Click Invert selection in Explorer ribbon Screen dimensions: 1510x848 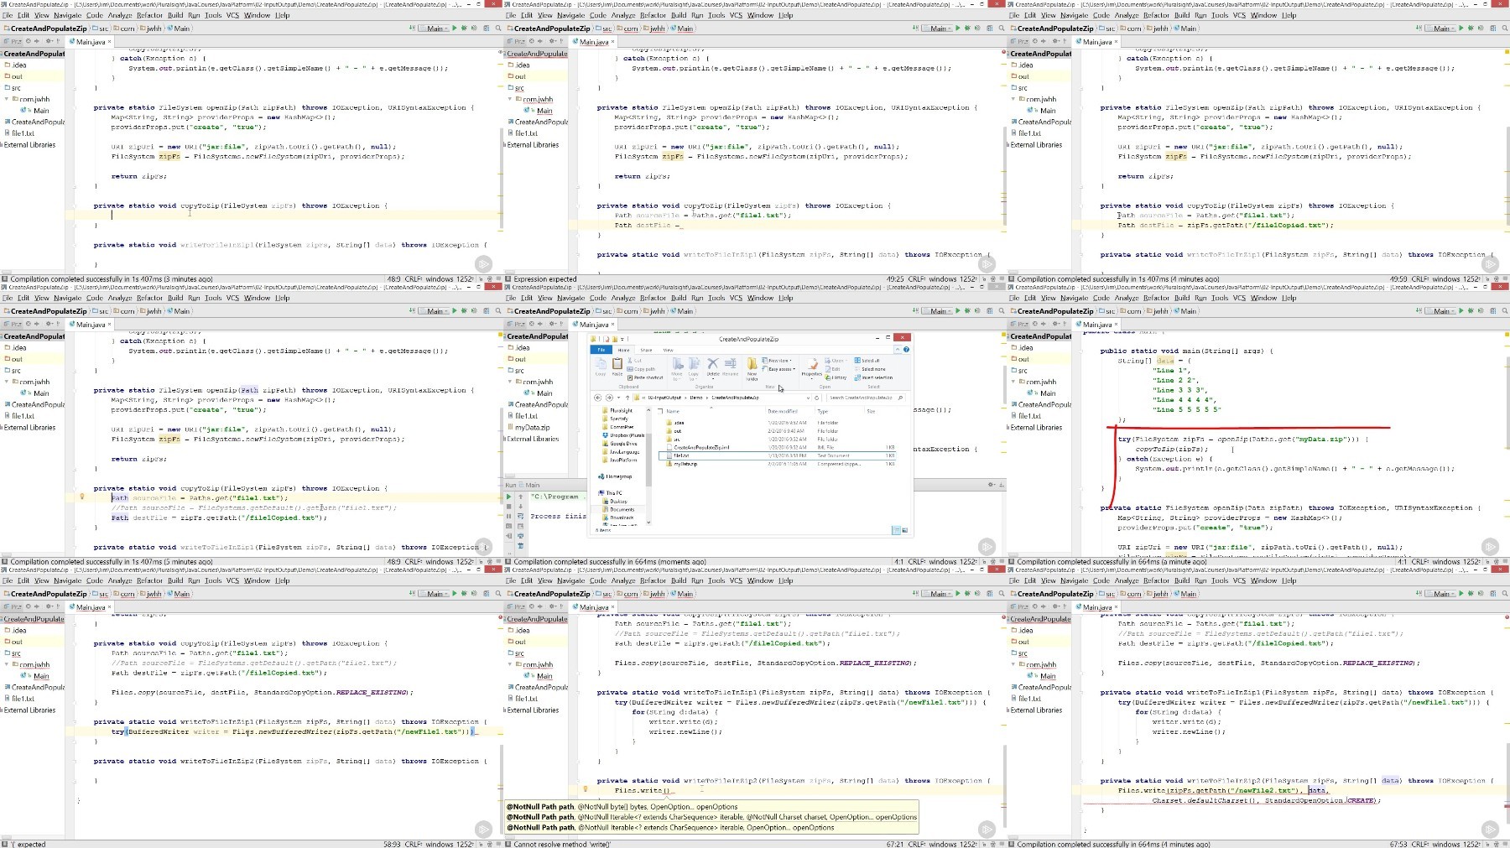[873, 377]
